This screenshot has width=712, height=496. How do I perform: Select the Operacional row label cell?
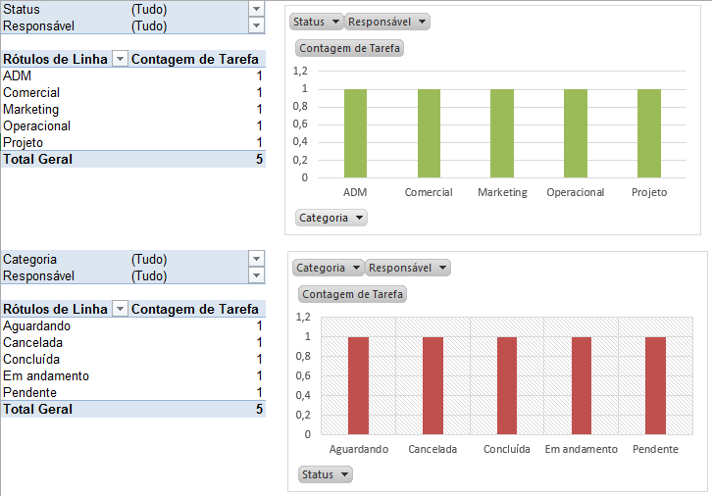(x=37, y=125)
